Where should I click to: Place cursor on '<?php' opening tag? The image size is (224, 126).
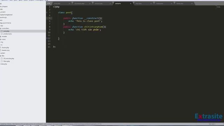tap(56, 7)
